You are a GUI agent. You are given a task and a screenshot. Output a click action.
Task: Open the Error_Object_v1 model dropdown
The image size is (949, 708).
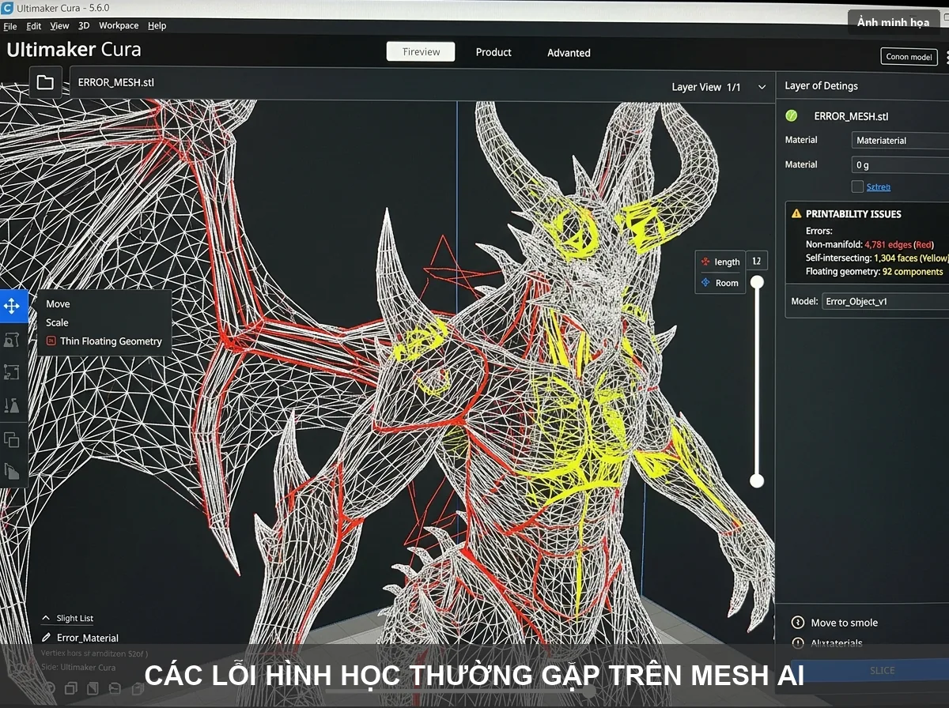click(884, 301)
